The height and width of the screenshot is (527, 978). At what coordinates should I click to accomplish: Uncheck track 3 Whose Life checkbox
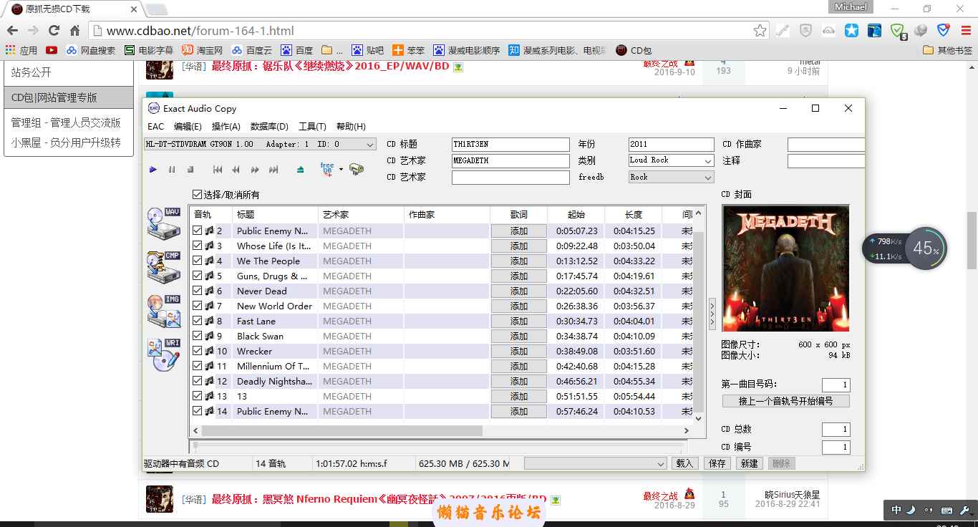(198, 246)
